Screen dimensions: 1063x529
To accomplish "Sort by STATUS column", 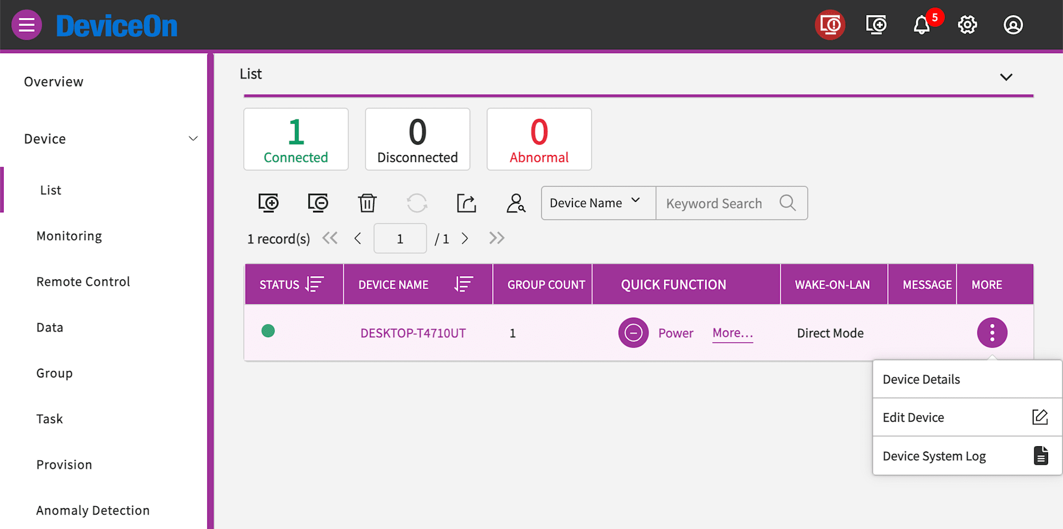I will 315,285.
